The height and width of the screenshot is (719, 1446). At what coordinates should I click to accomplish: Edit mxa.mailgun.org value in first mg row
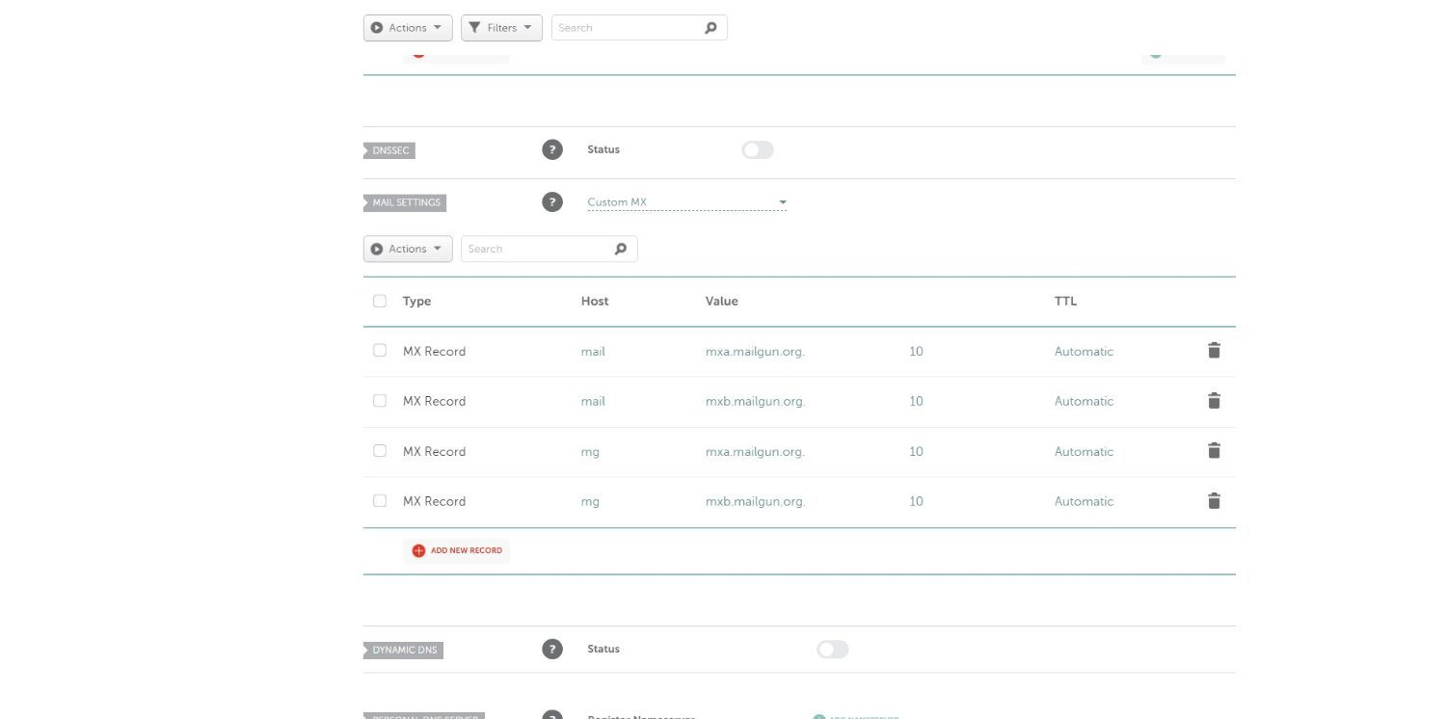tap(755, 452)
